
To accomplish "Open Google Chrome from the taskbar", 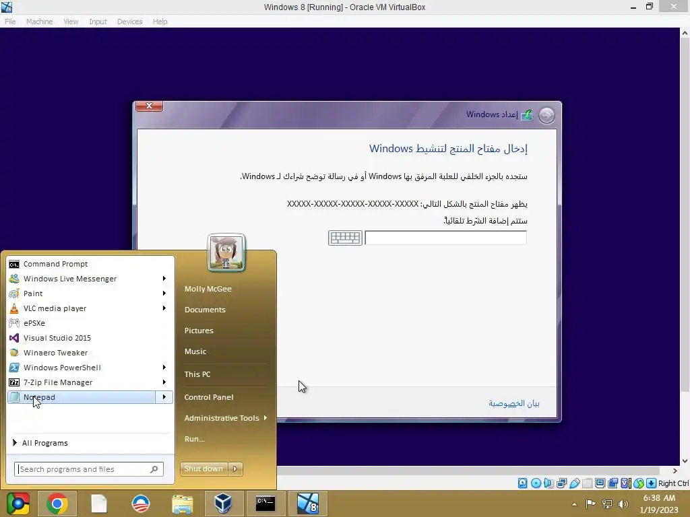I will pos(57,504).
